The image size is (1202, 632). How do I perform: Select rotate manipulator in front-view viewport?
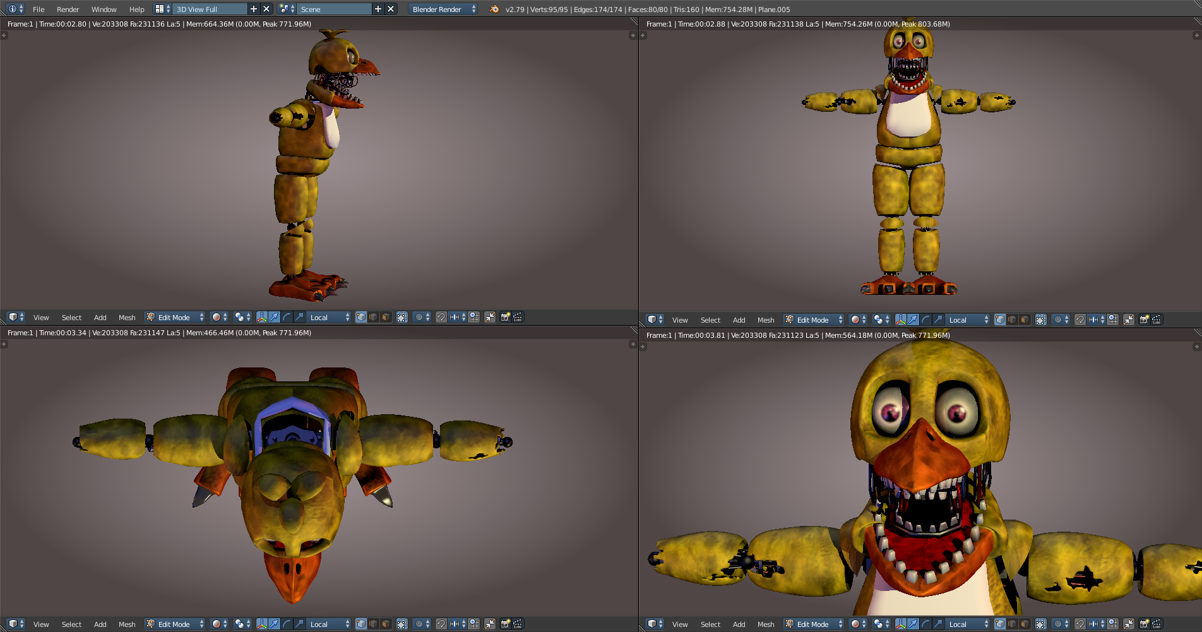[x=925, y=319]
